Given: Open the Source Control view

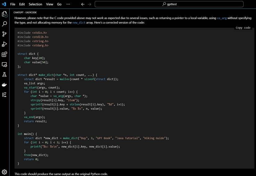Looking at the screenshot, I should pyautogui.click(x=4, y=34).
